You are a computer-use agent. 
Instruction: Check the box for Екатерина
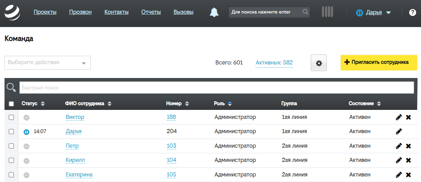11,175
